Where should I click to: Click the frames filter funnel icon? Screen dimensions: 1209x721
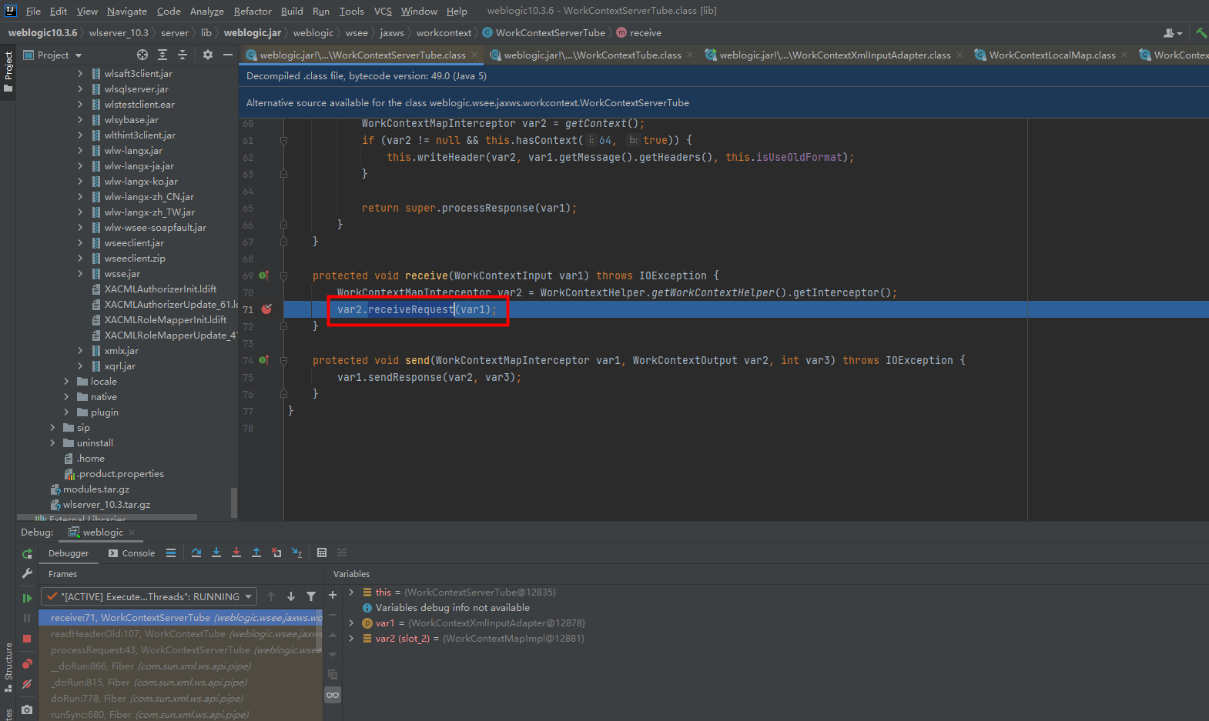(x=311, y=596)
